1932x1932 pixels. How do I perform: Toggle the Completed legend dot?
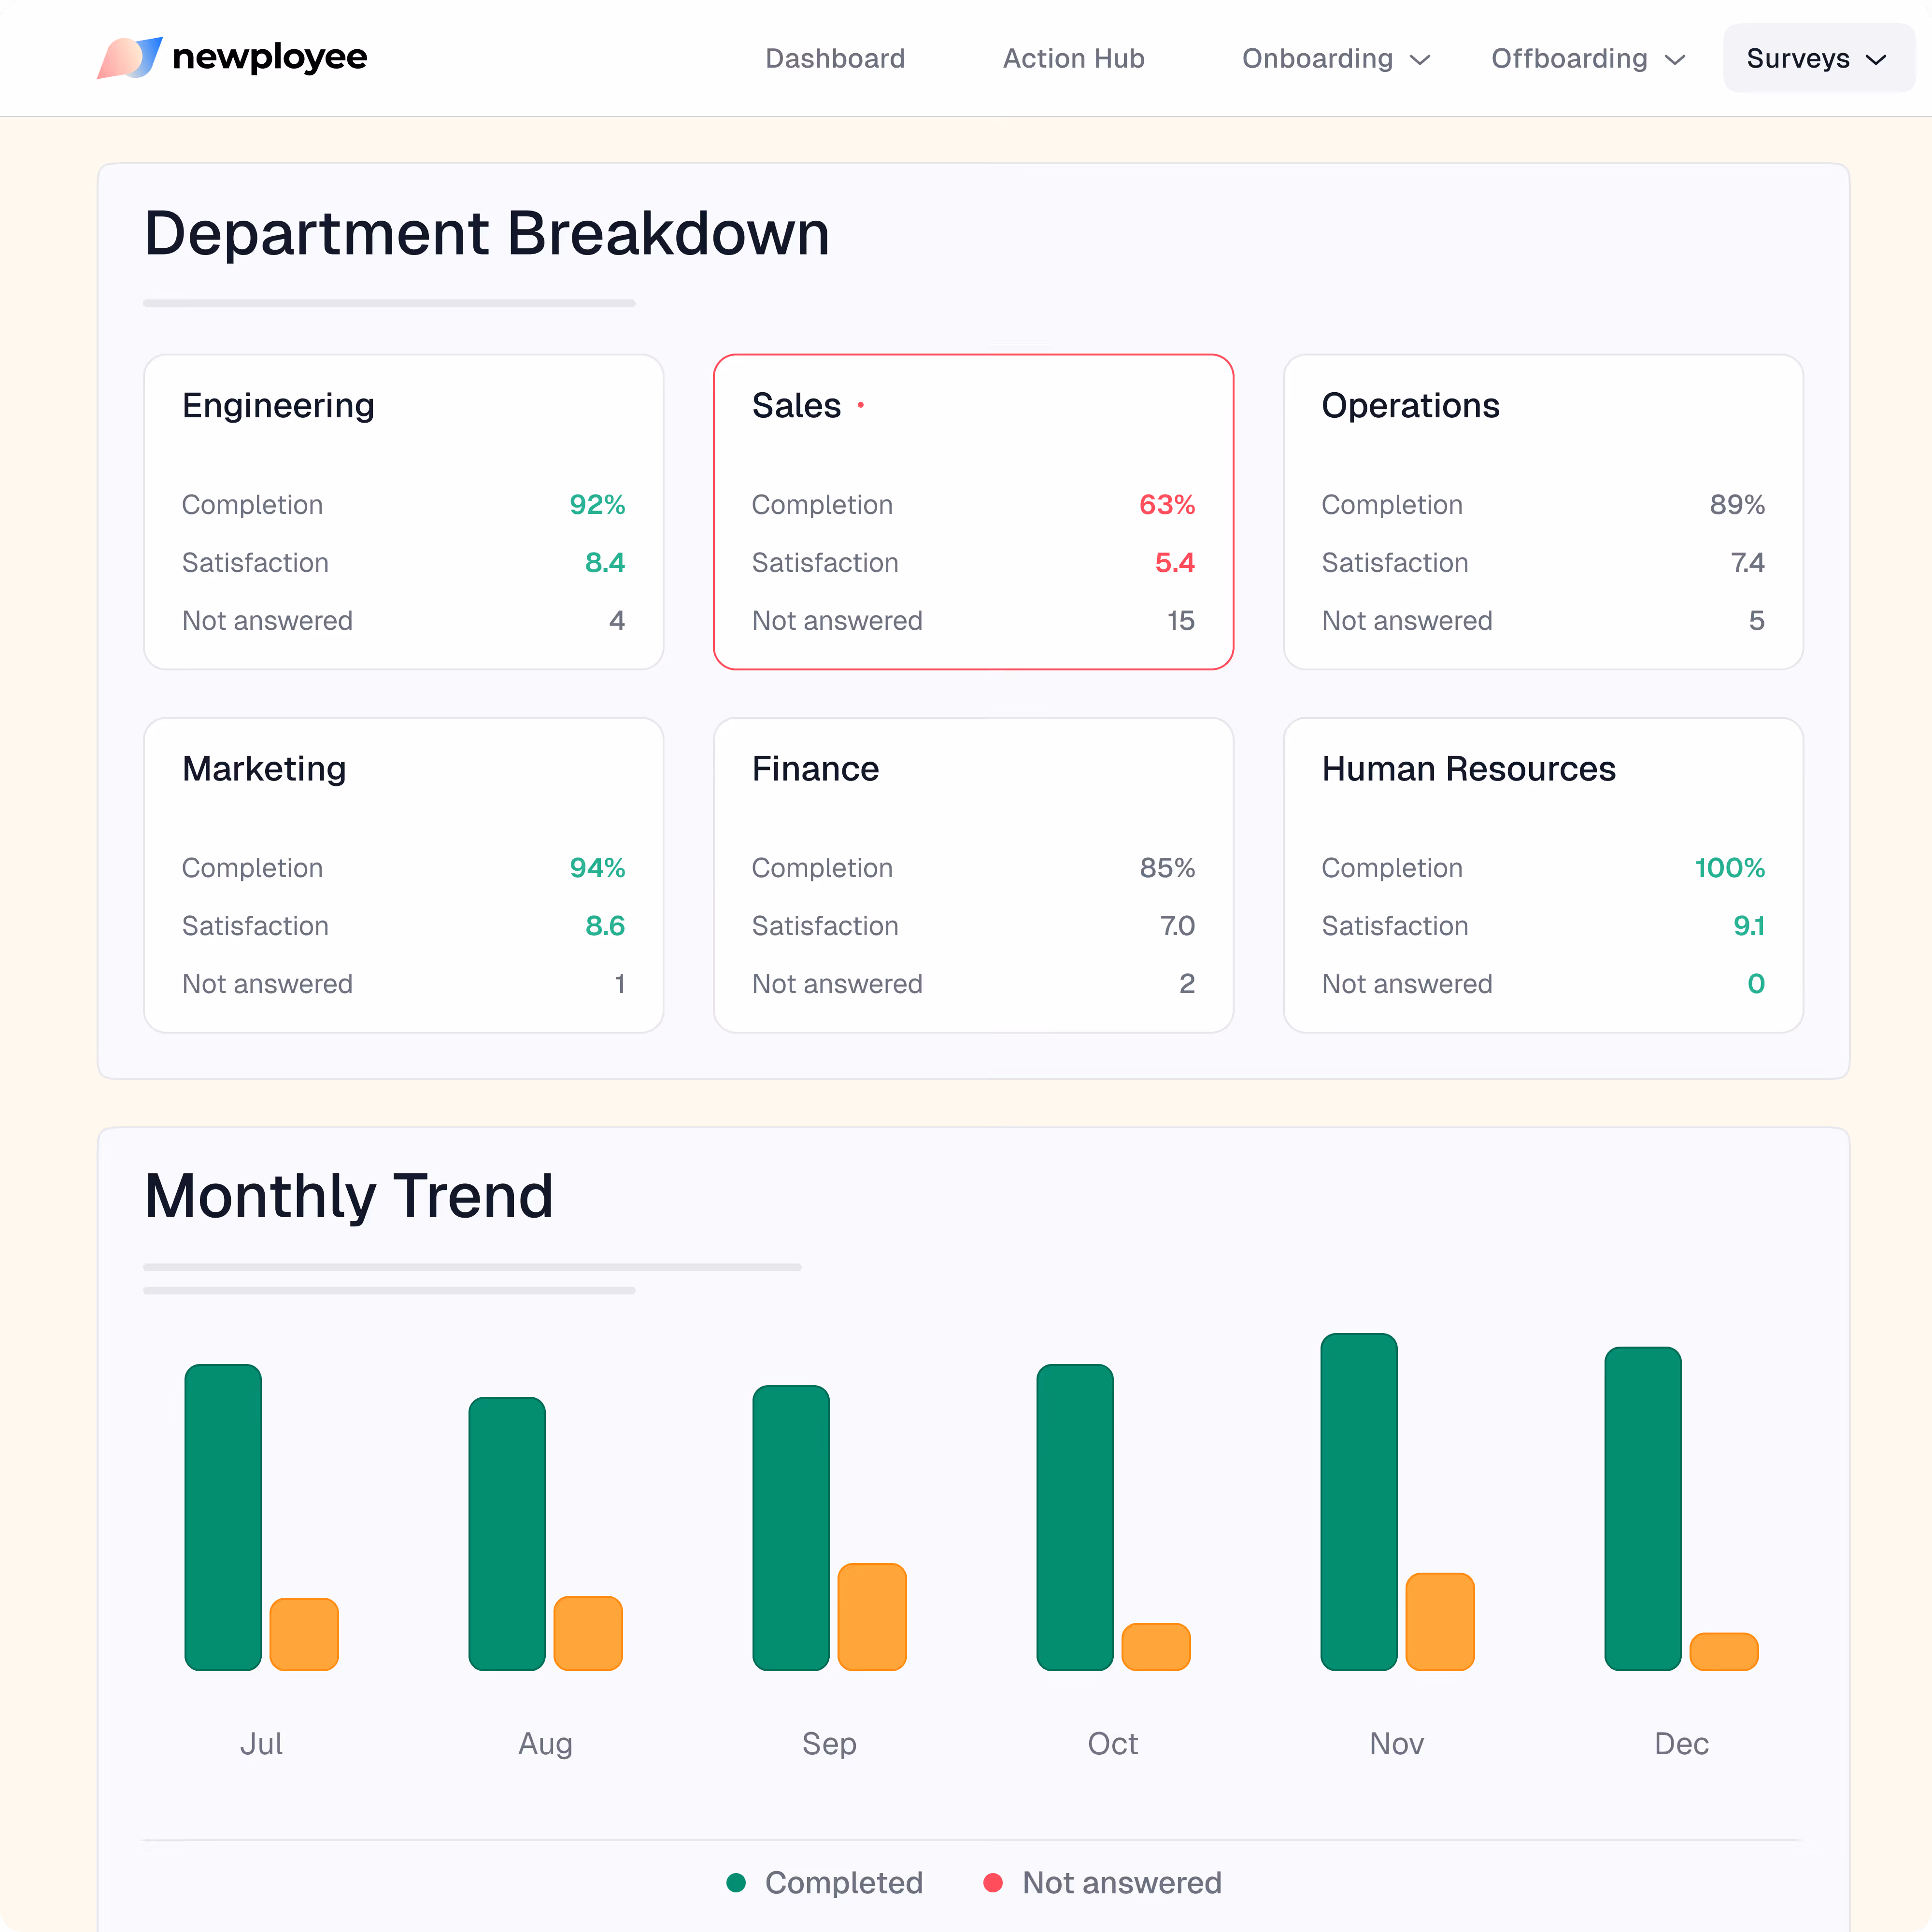(736, 1883)
